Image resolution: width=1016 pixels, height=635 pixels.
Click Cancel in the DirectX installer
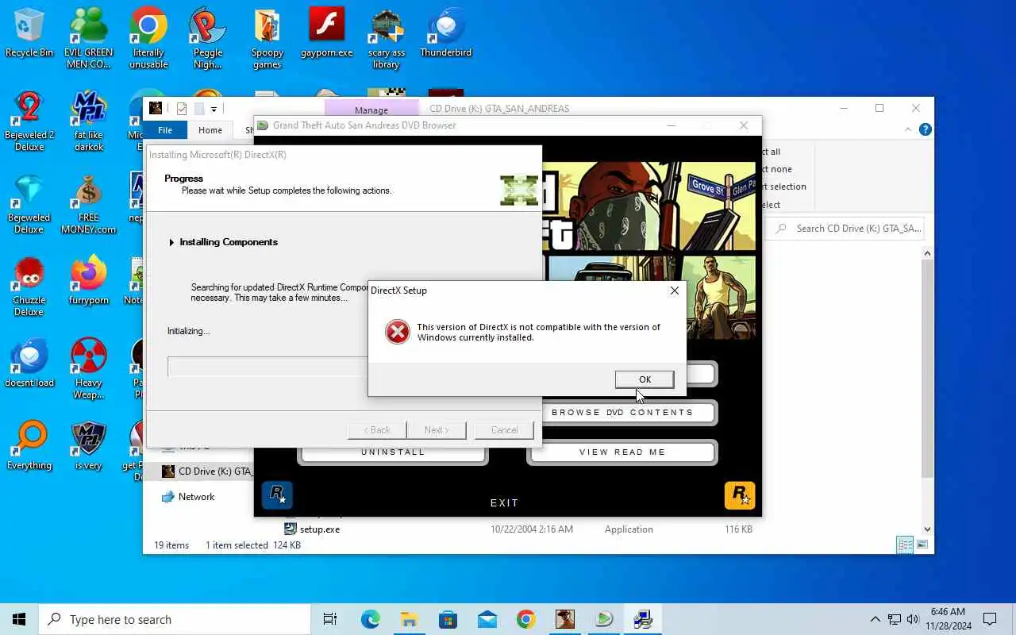click(x=504, y=430)
